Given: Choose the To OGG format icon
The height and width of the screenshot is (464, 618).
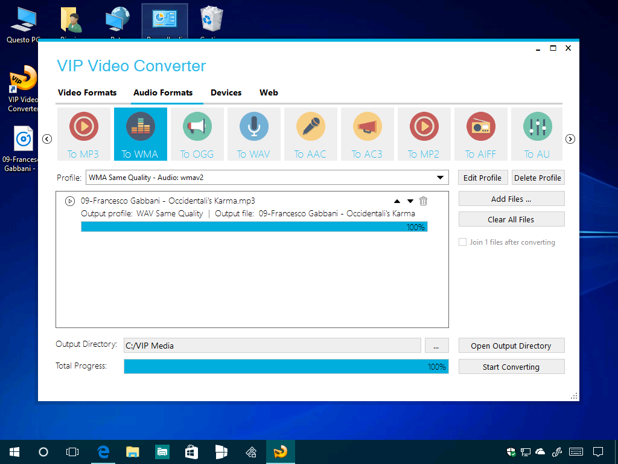Looking at the screenshot, I should tap(197, 134).
